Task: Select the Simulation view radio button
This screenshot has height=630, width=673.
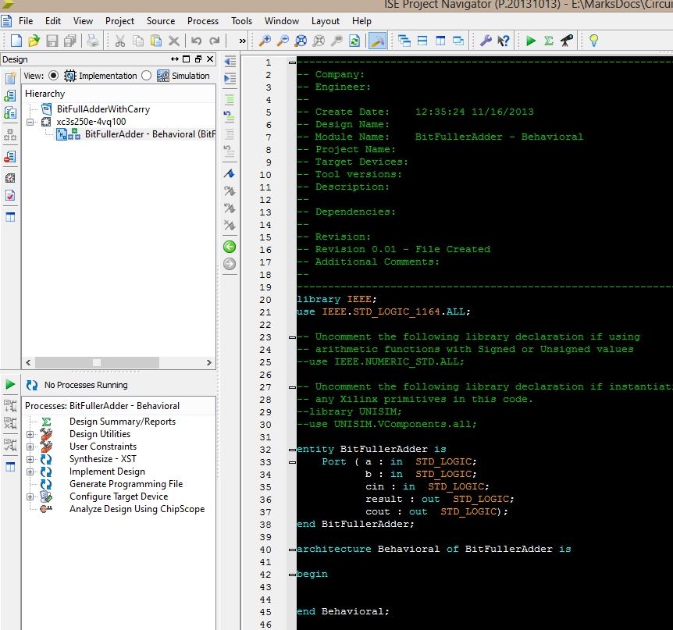Action: (x=146, y=76)
